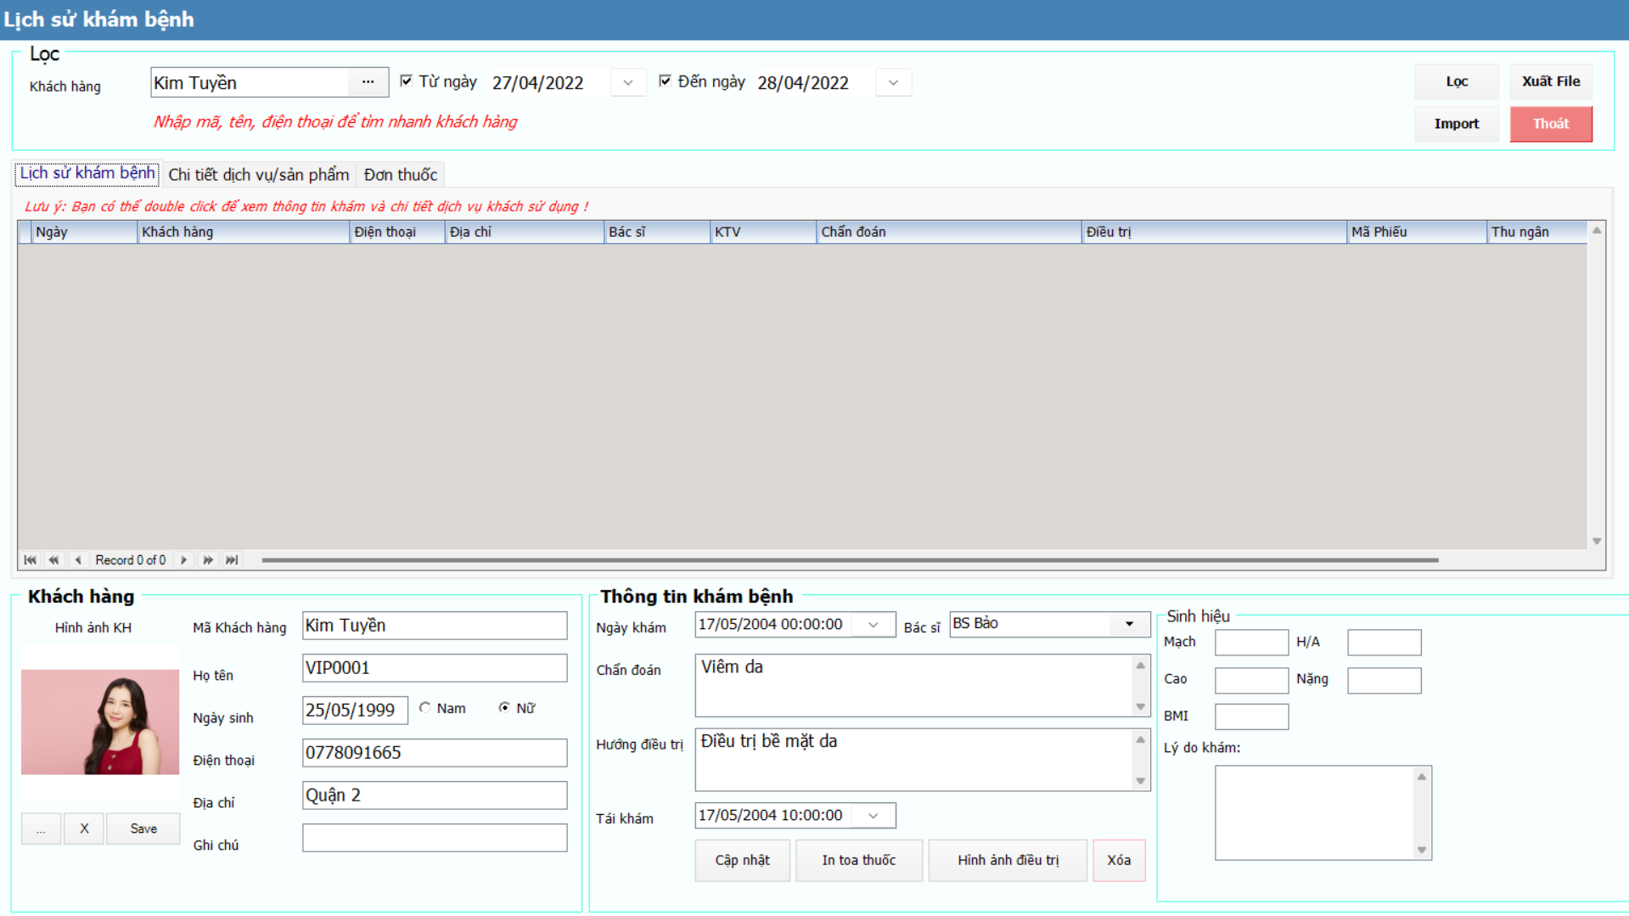This screenshot has width=1629, height=916.
Task: Select the Nam gender radio button
Action: pyautogui.click(x=425, y=708)
